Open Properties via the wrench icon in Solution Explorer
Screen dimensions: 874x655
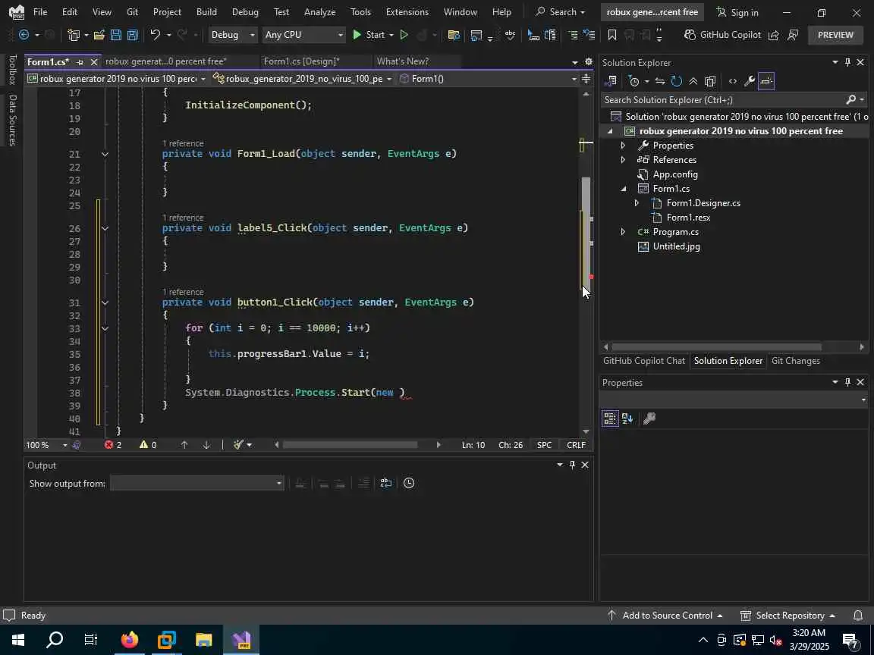[x=749, y=81]
